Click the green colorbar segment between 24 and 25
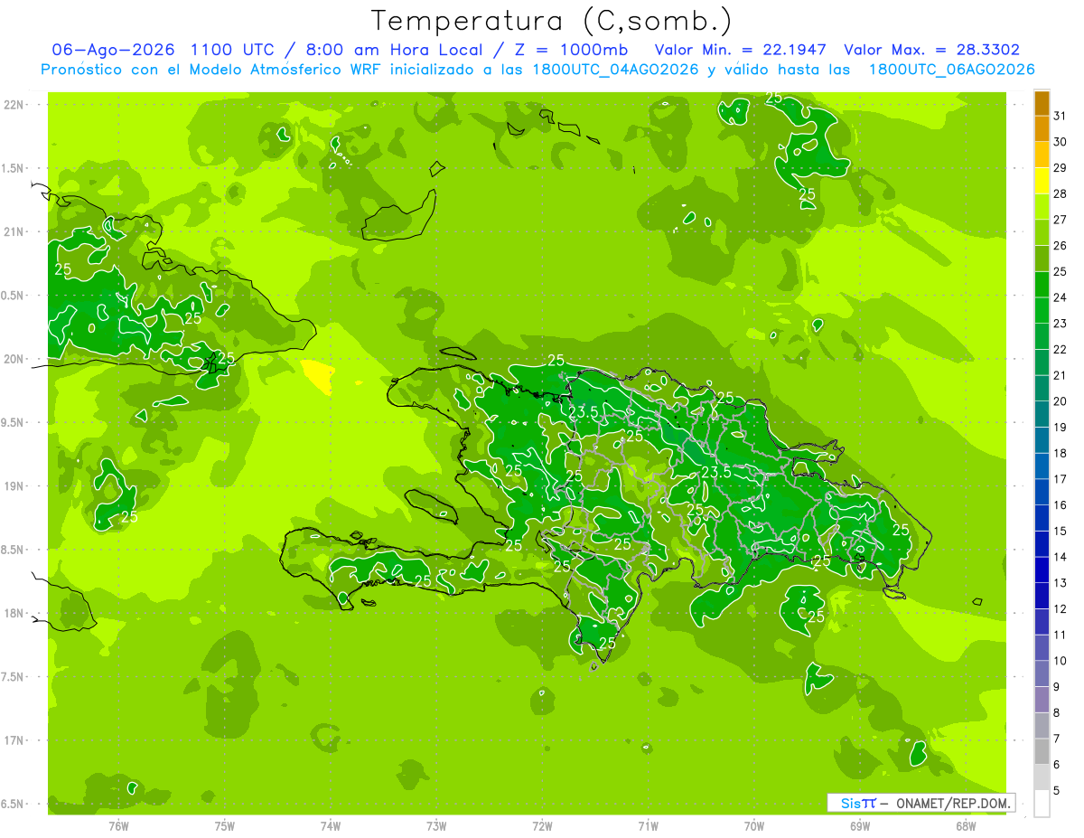Viewport: 1084px width, 838px height. pos(1042,285)
